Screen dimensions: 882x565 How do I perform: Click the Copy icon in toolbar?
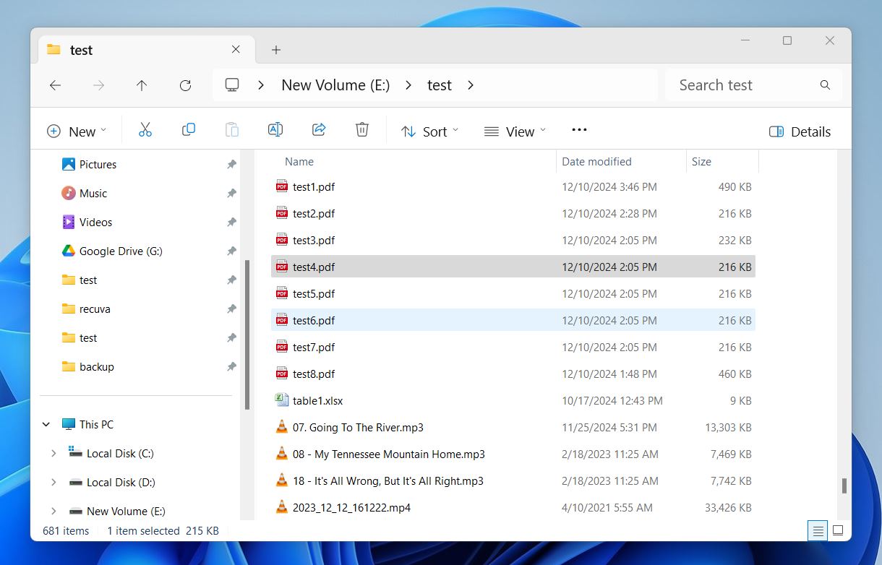[x=189, y=130]
